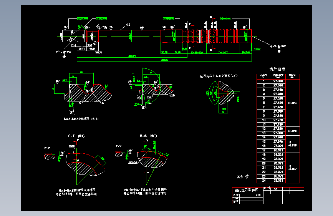Select the 27.160 cell in the table

coord(278,90)
